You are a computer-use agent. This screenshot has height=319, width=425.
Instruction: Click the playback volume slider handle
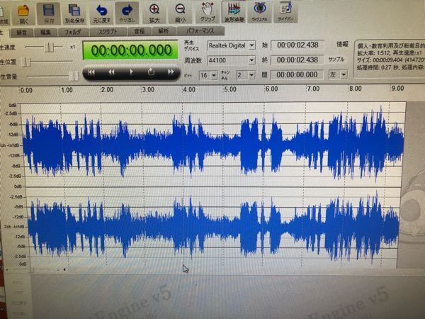pos(73,76)
